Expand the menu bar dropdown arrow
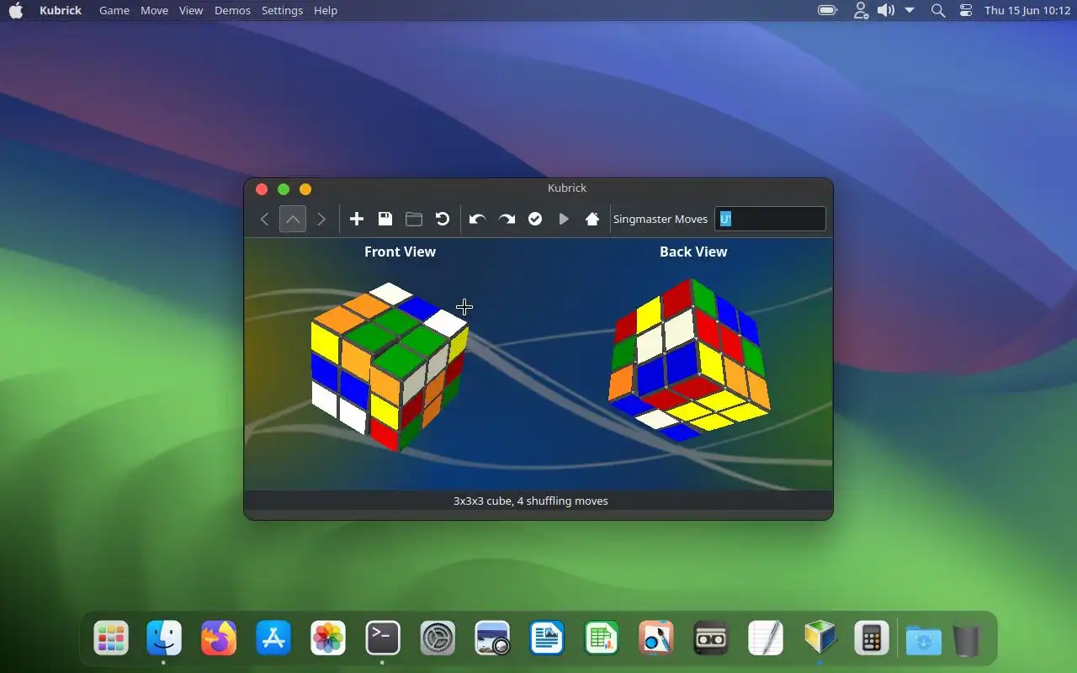 coord(910,10)
